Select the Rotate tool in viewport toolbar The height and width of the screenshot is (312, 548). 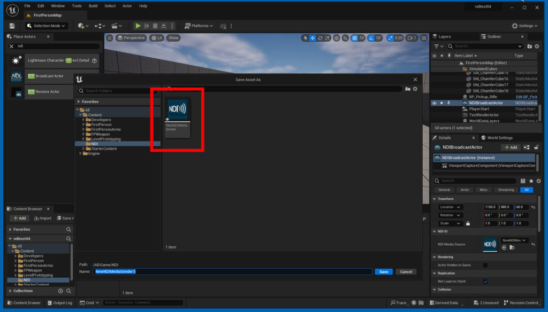point(320,37)
